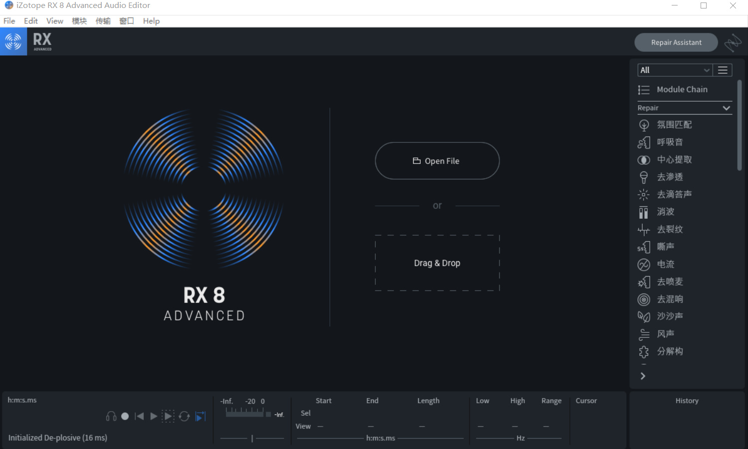Click the icon right of Repair Assistant

click(x=733, y=42)
